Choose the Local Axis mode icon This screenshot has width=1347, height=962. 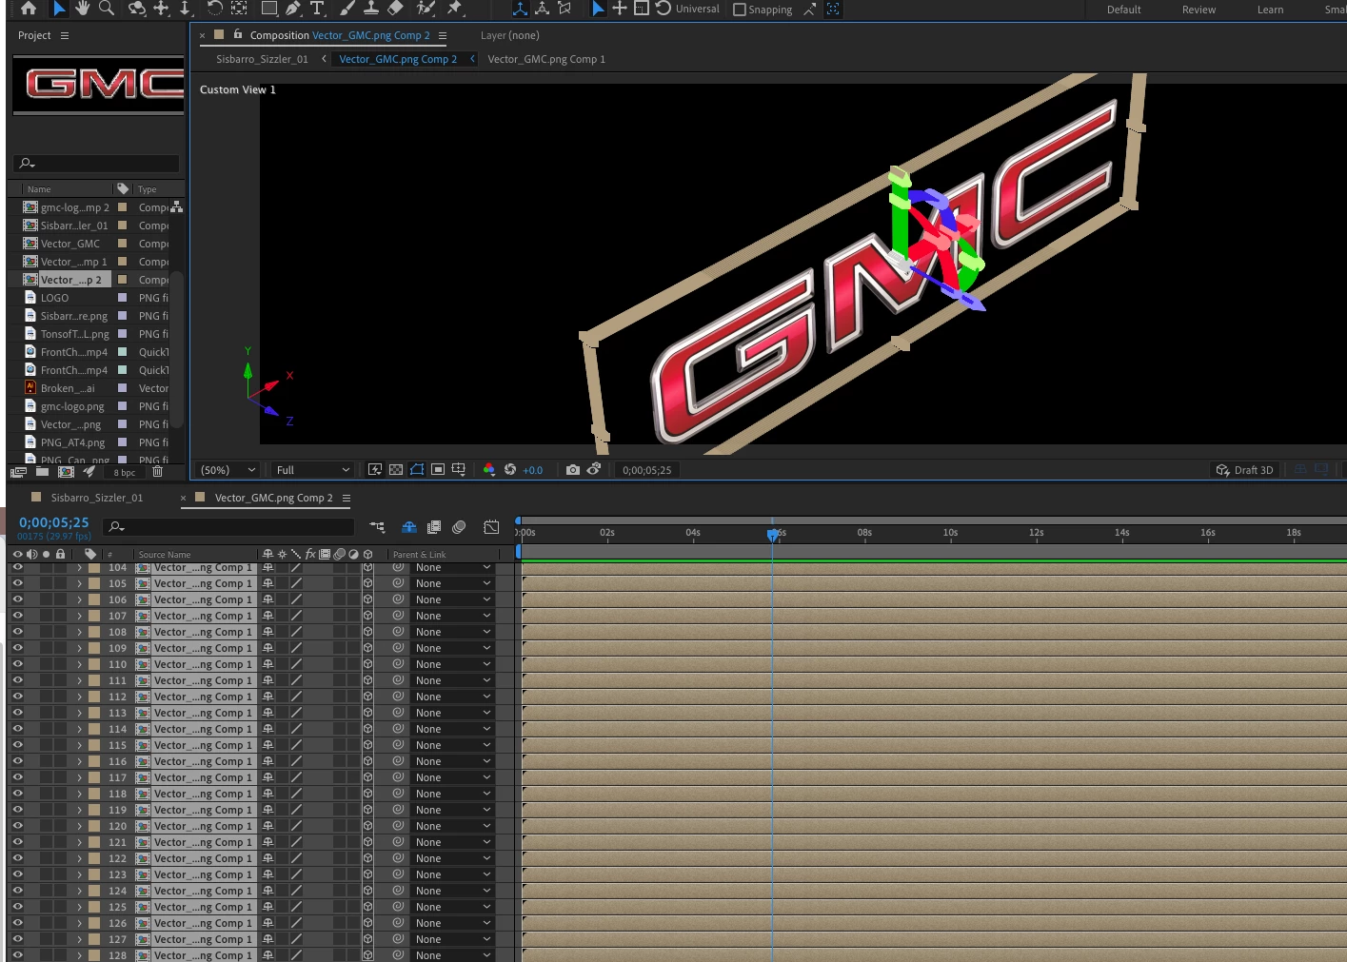point(520,9)
